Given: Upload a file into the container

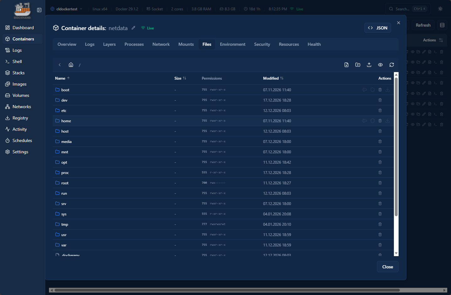Looking at the screenshot, I should pos(369,65).
